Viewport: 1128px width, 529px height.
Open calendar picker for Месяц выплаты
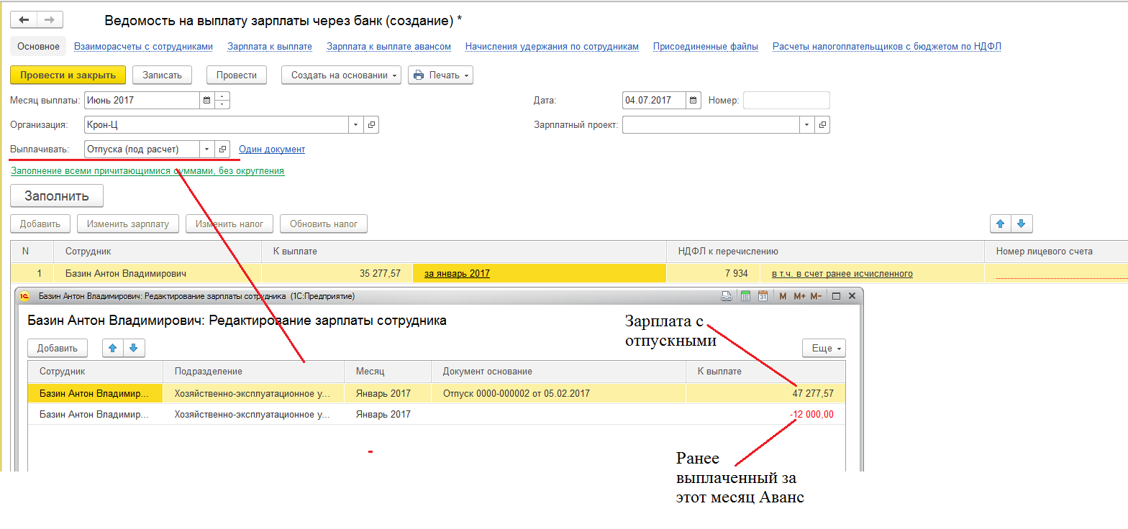207,101
